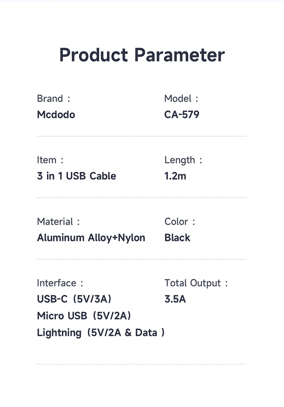Click the USB-C (5V/3A) interface line
The image size is (284, 407).
74,299
